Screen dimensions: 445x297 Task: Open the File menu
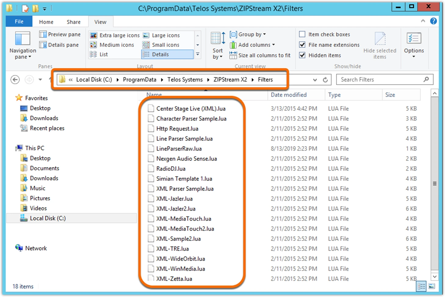point(19,22)
